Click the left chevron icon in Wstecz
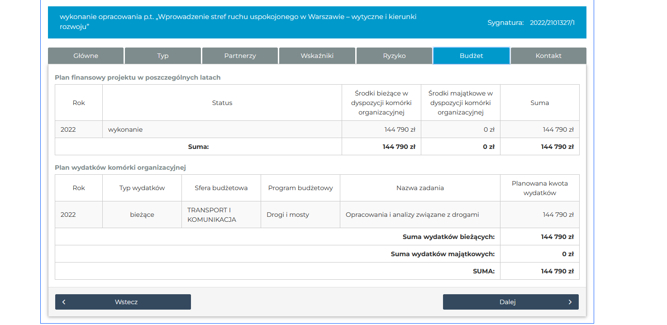 pos(64,302)
